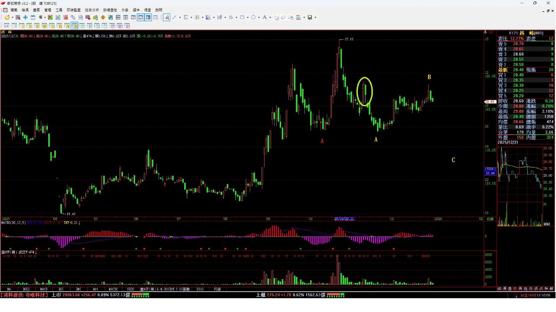Toggle the second highlighted chart layout button
The height and width of the screenshot is (312, 556).
(148, 17)
